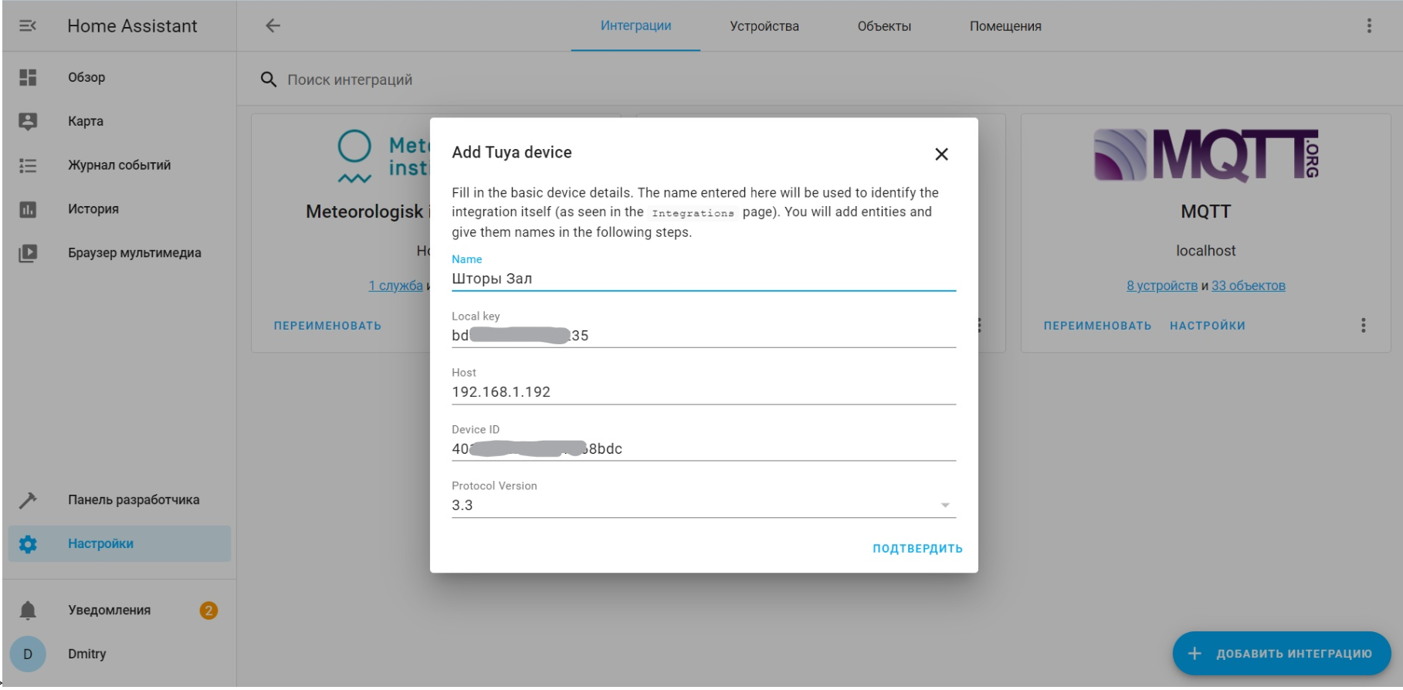1403x690 pixels.
Task: Open Настройки in the sidebar
Action: tap(120, 544)
